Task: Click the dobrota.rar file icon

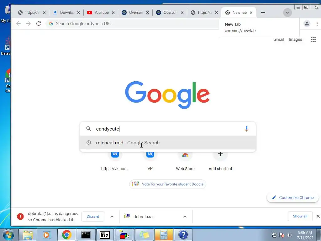Action: pos(127,216)
